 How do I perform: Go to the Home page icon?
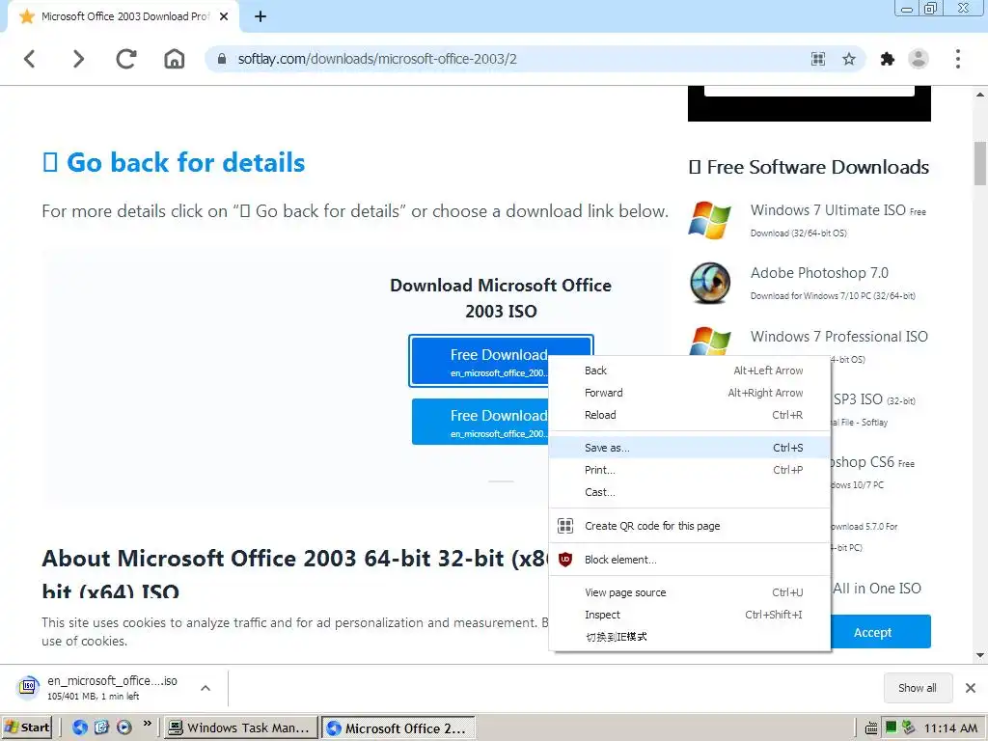(x=175, y=59)
